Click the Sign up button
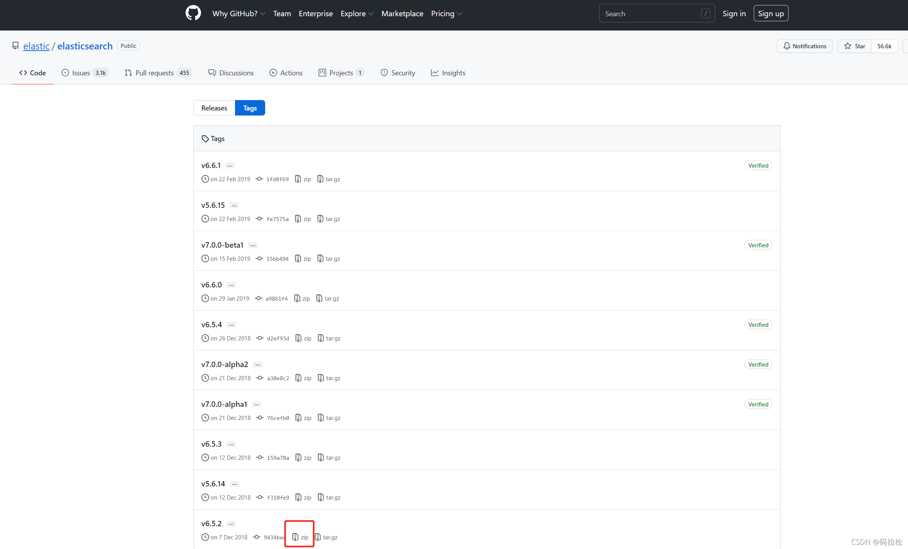 (x=771, y=14)
